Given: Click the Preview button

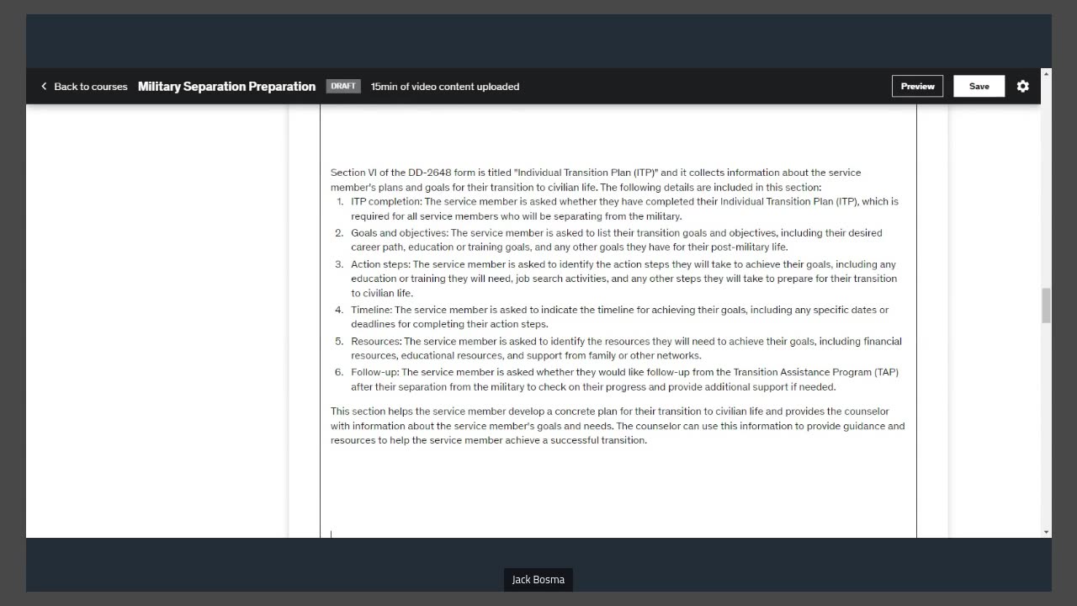Looking at the screenshot, I should (918, 86).
